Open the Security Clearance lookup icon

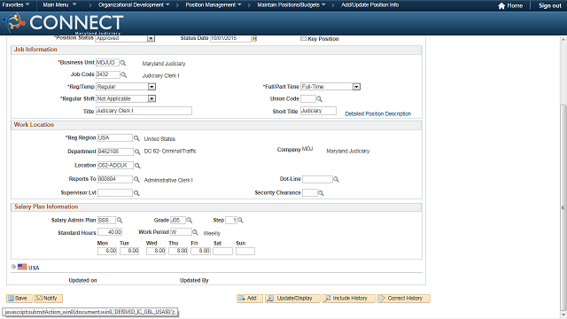point(321,193)
